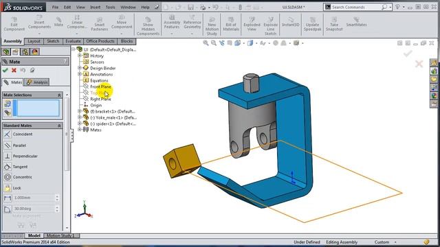Select Front Plane in tree
The height and width of the screenshot is (247, 440).
[x=100, y=87]
